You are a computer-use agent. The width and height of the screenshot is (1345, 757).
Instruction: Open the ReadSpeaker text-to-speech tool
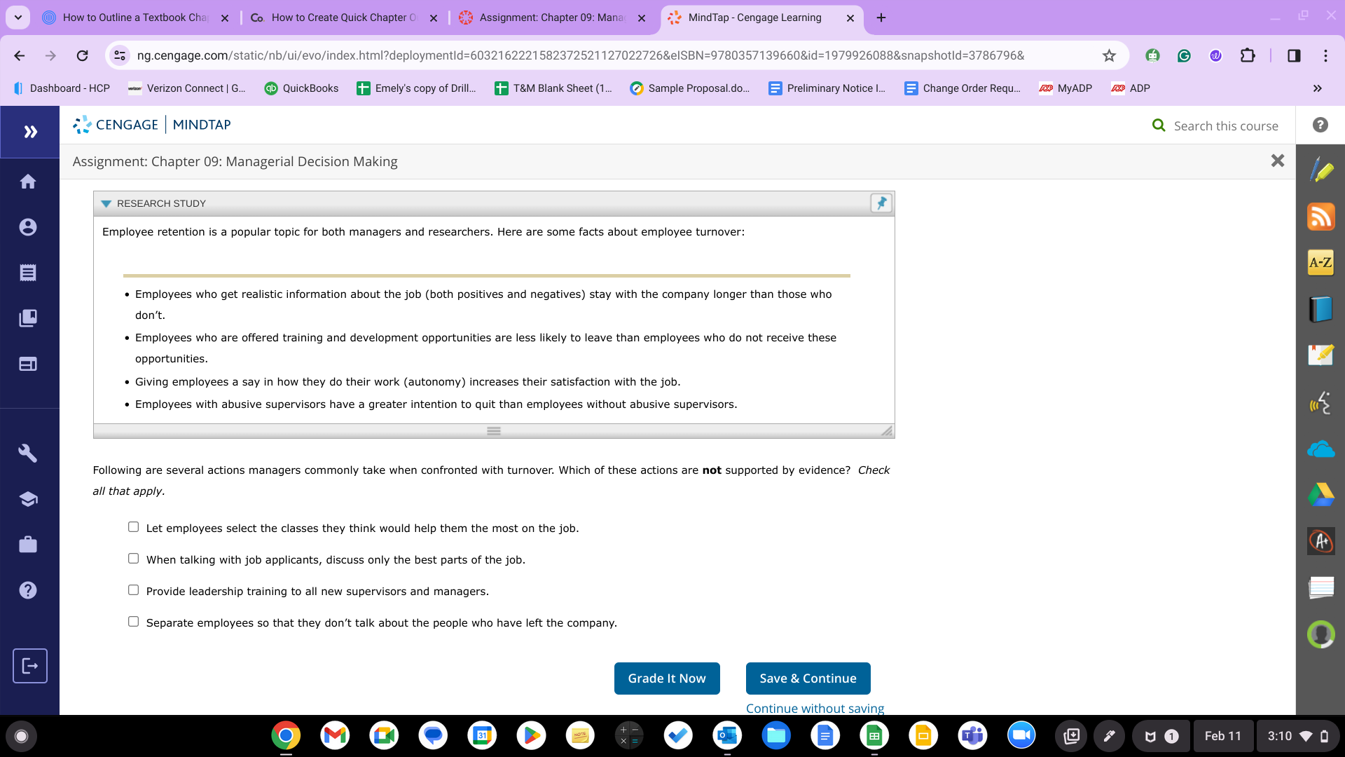coord(1320,402)
